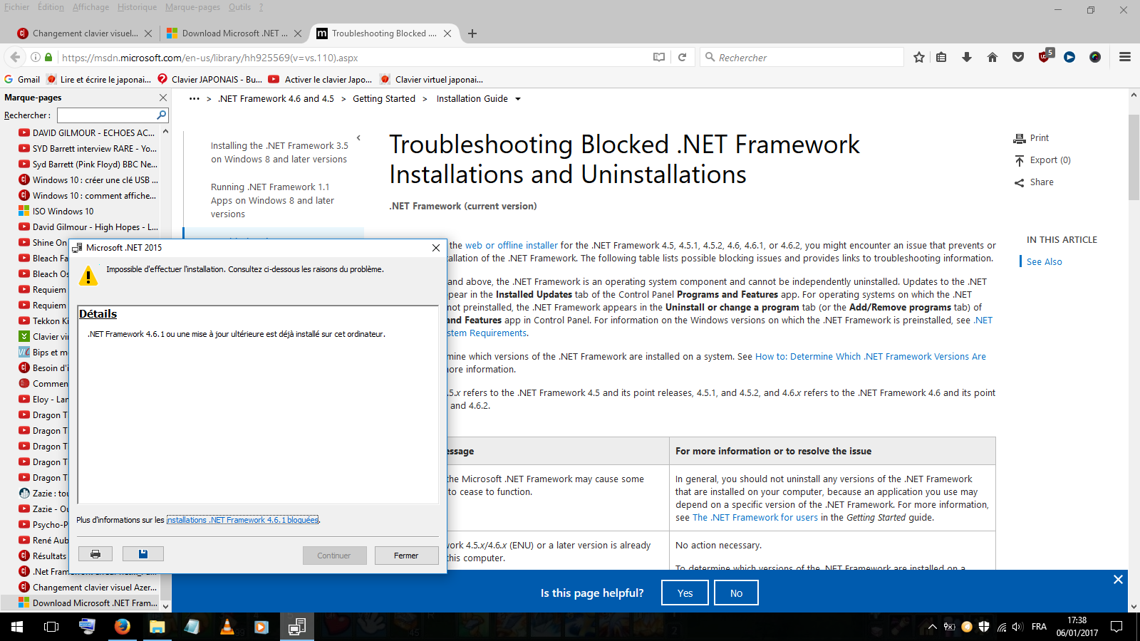The width and height of the screenshot is (1140, 641).
Task: Show hidden system tray icons chevron
Action: tap(932, 627)
